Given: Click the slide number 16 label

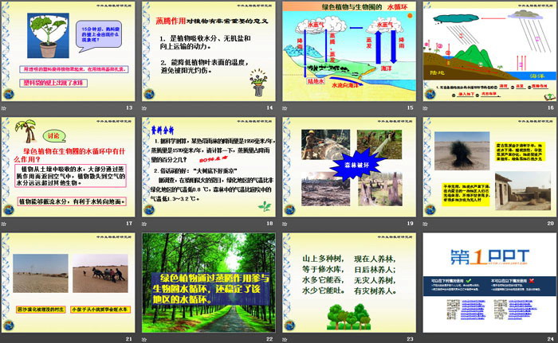Looking at the screenshot, I should 551,107.
